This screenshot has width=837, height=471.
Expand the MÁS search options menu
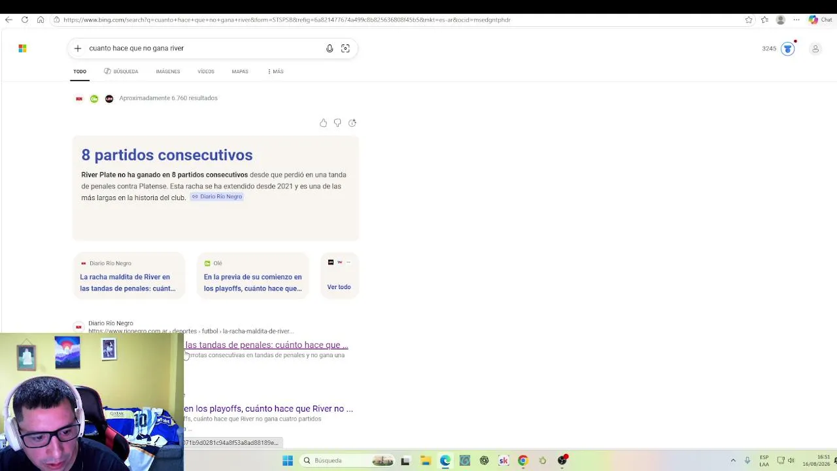pos(275,71)
